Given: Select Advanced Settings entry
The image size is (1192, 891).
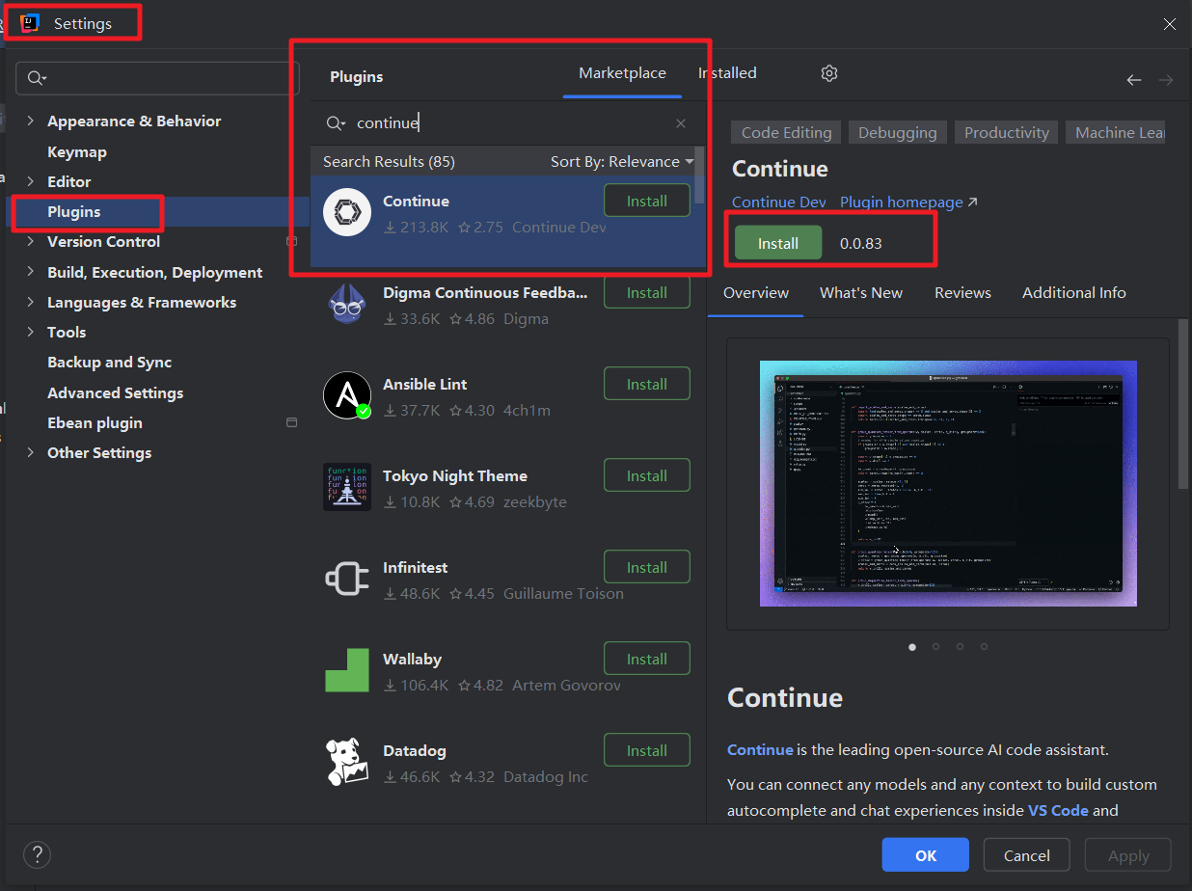Looking at the screenshot, I should [x=116, y=392].
